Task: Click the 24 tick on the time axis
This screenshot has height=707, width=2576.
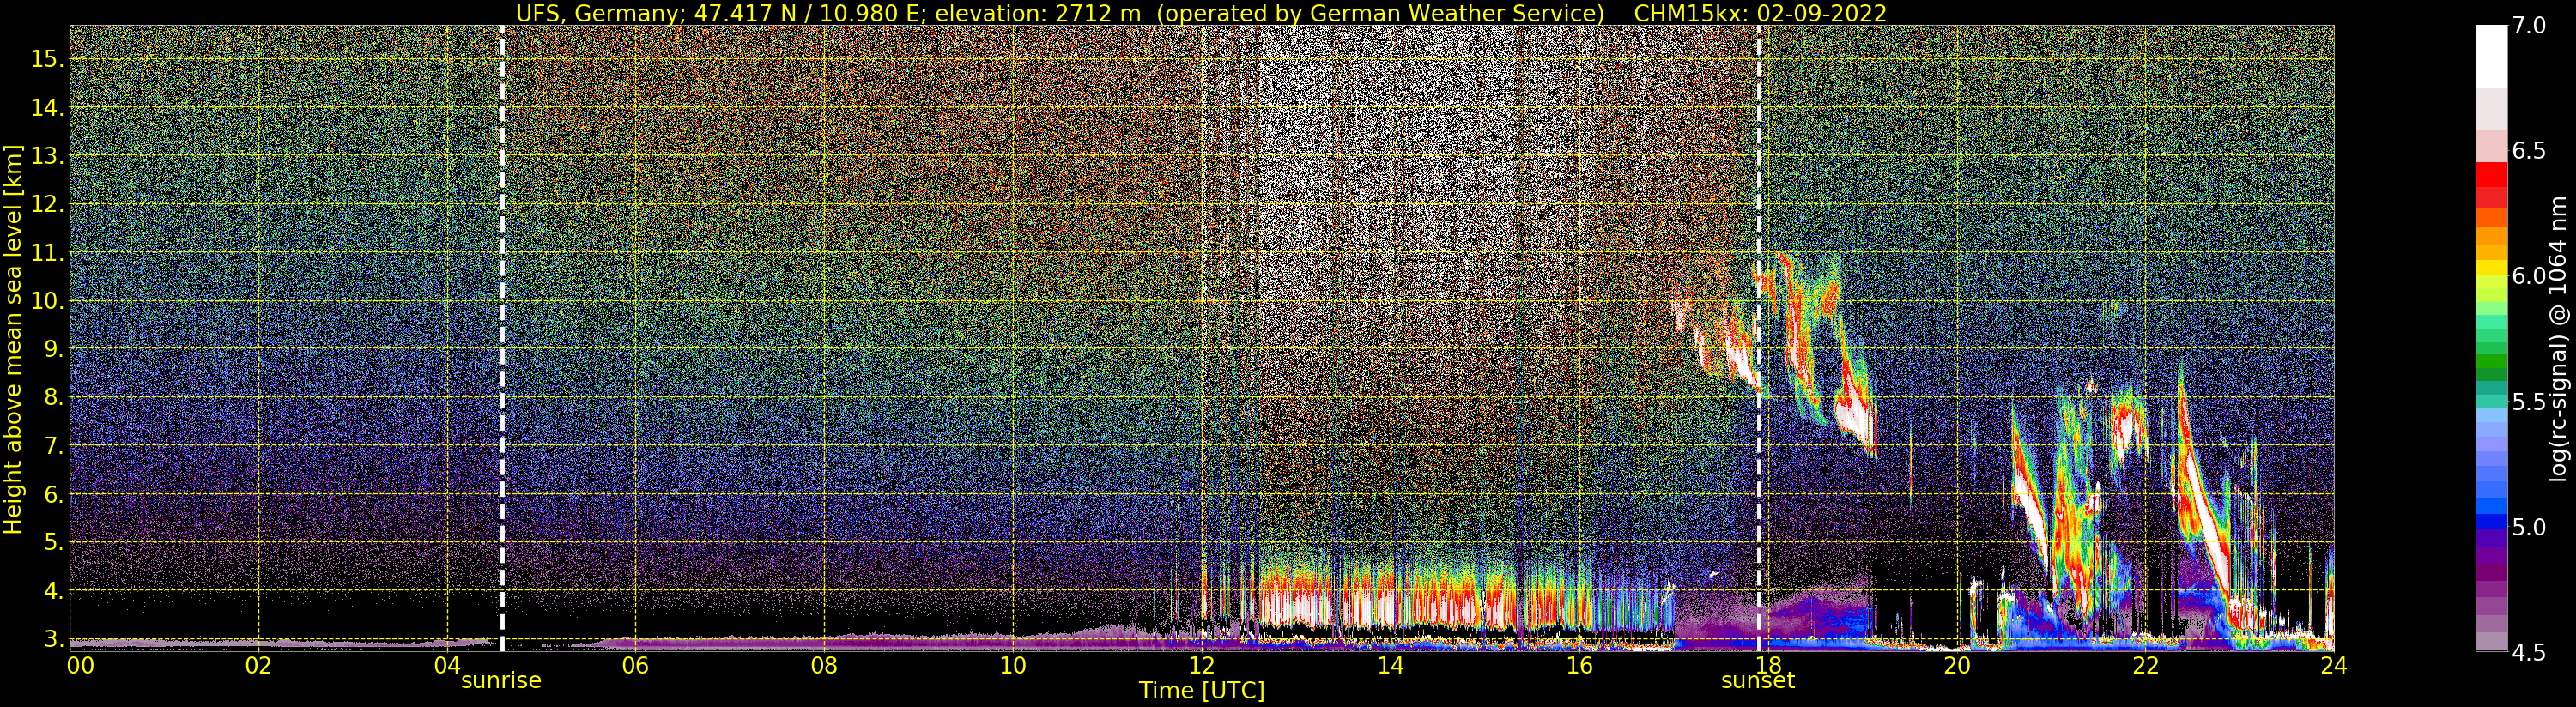Action: pos(2333,665)
